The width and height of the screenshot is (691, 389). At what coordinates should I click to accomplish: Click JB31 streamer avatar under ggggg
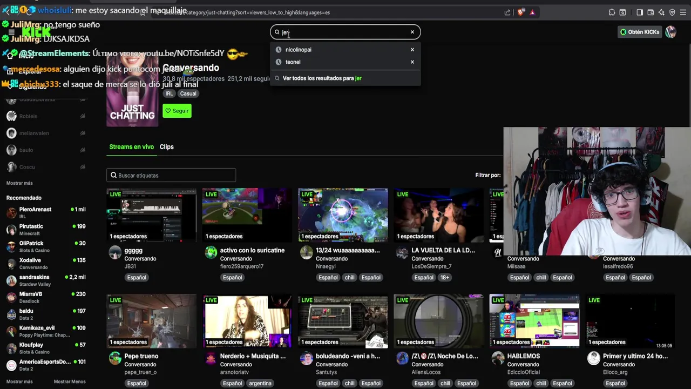pos(115,253)
